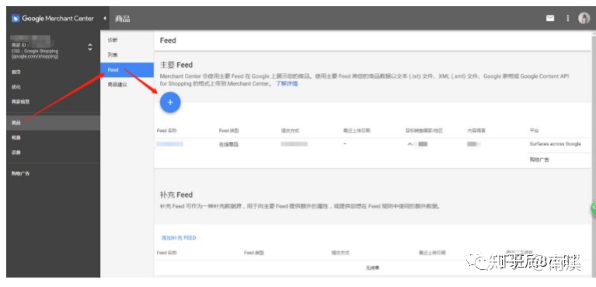This screenshot has width=596, height=287.
Task: Click the 'Feed 名称' column header in primary table
Action: point(167,131)
